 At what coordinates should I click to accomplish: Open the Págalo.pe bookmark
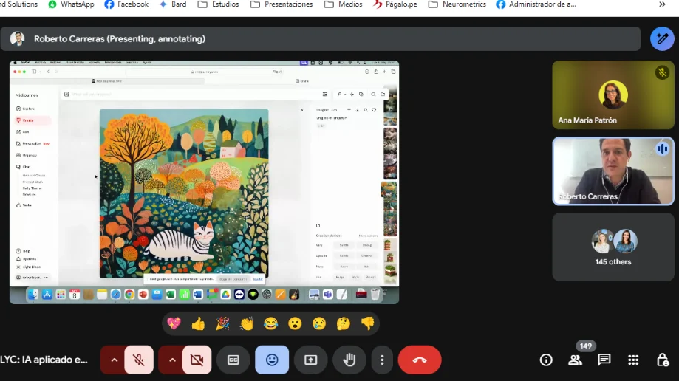coord(395,4)
